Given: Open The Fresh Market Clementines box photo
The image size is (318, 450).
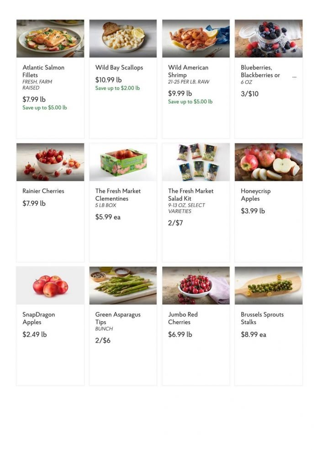Looking at the screenshot, I should pyautogui.click(x=123, y=162).
